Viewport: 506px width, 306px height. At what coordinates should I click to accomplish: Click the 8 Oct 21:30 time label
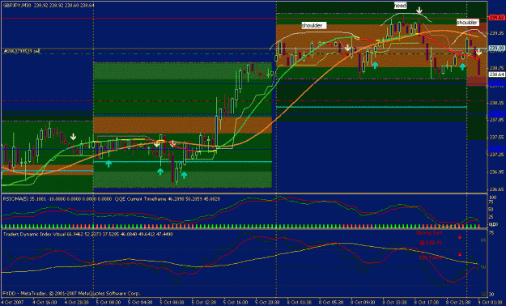pyautogui.click(x=459, y=303)
